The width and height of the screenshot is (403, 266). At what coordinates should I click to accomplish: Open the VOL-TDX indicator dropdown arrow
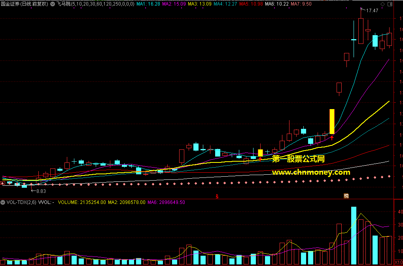click(x=3, y=202)
